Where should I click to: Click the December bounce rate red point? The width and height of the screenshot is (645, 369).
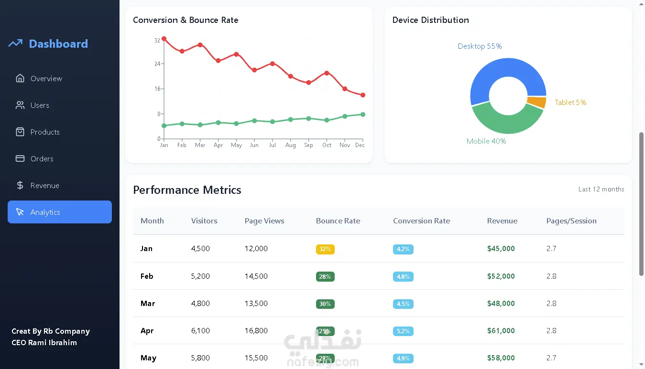[x=363, y=95]
